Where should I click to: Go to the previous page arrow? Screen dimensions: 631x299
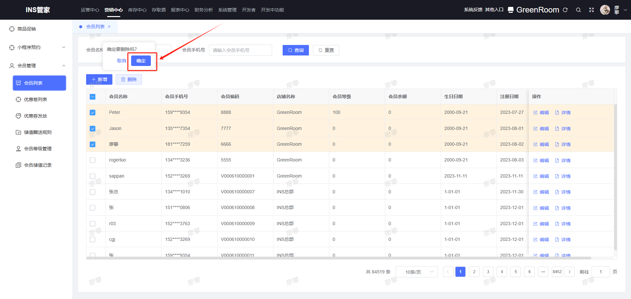pyautogui.click(x=448, y=272)
